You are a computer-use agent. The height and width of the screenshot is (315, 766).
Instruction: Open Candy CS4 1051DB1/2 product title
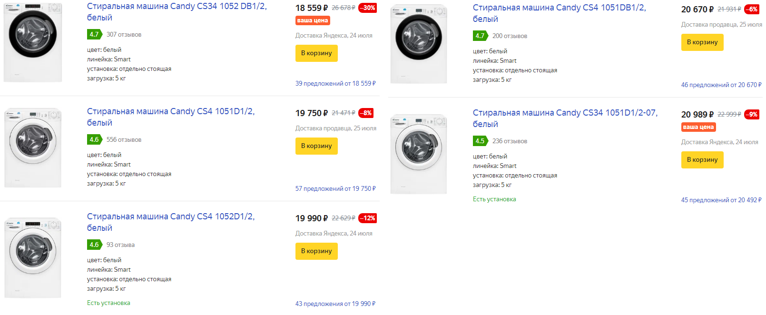559,8
